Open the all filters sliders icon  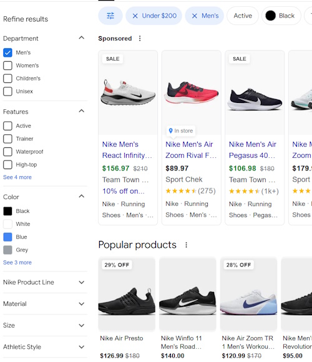click(110, 16)
